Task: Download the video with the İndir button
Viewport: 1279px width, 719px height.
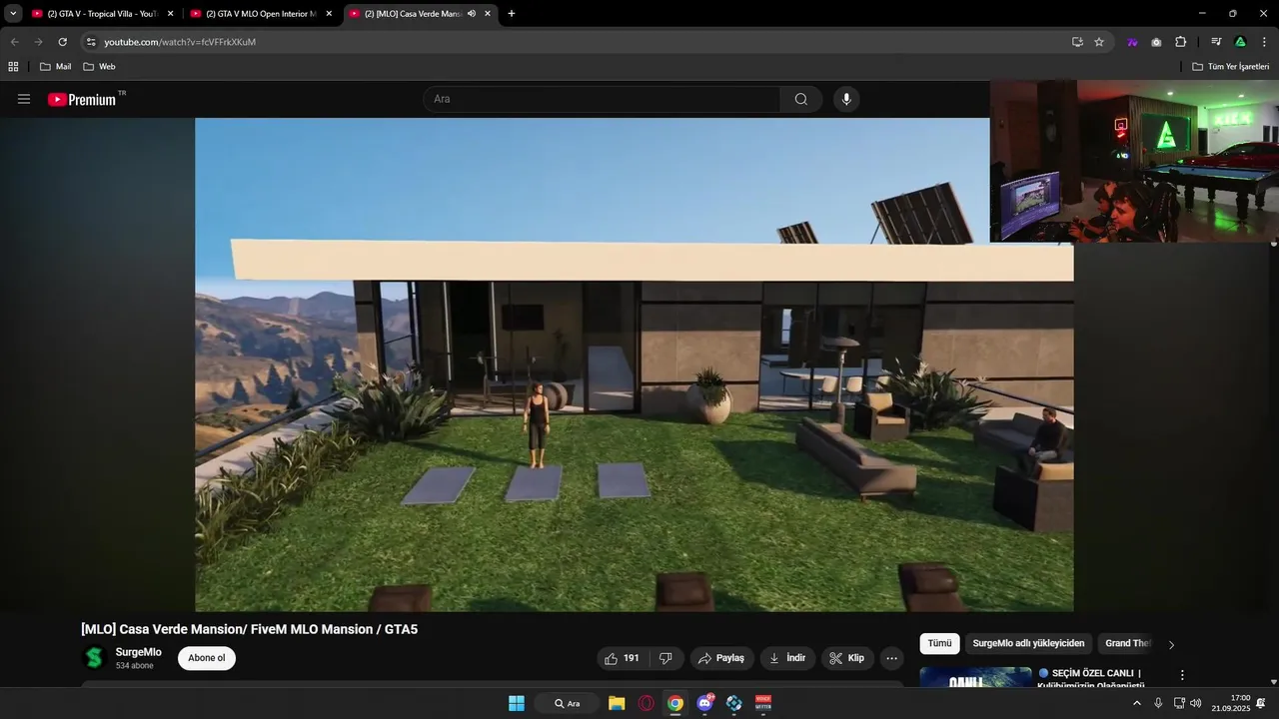Action: pyautogui.click(x=787, y=658)
